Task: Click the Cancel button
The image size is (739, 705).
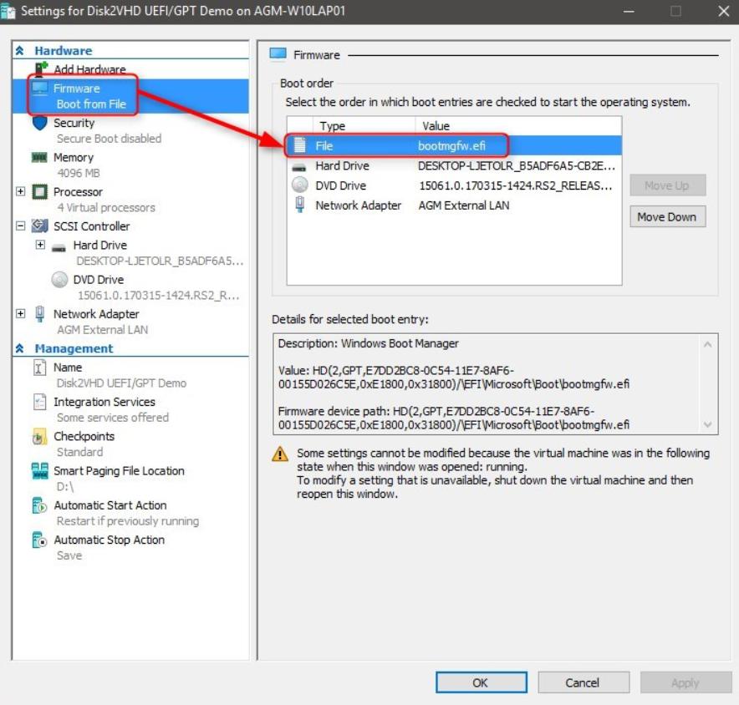Action: pos(583,682)
